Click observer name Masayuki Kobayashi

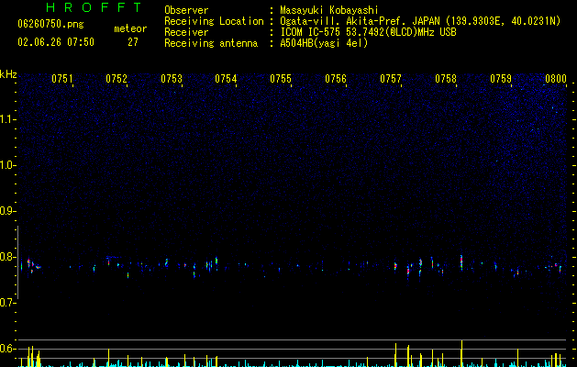tap(329, 10)
